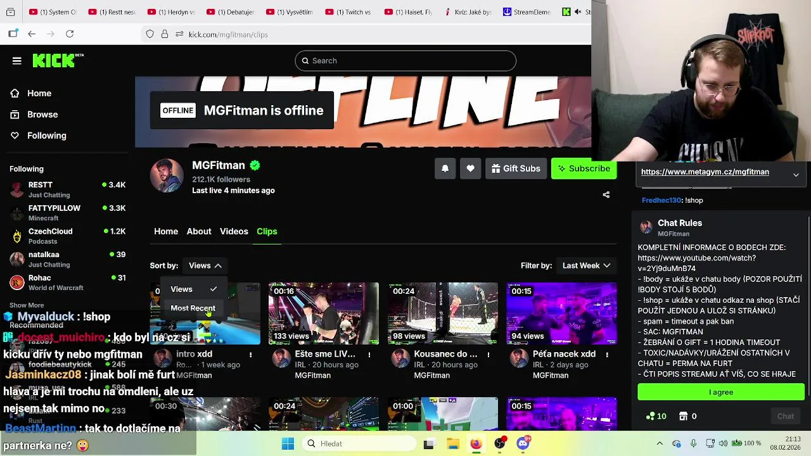Open the Last Week filter dropdown
The image size is (811, 456).
pos(586,266)
